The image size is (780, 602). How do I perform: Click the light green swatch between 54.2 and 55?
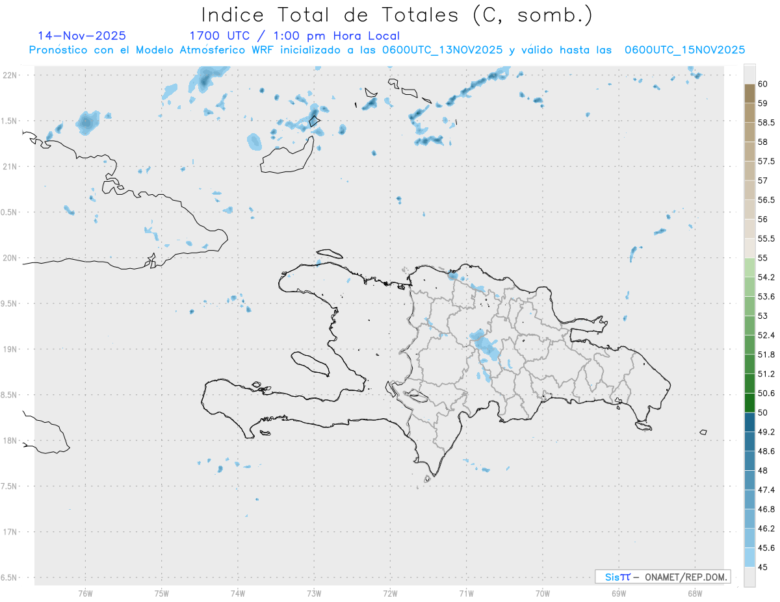749,268
